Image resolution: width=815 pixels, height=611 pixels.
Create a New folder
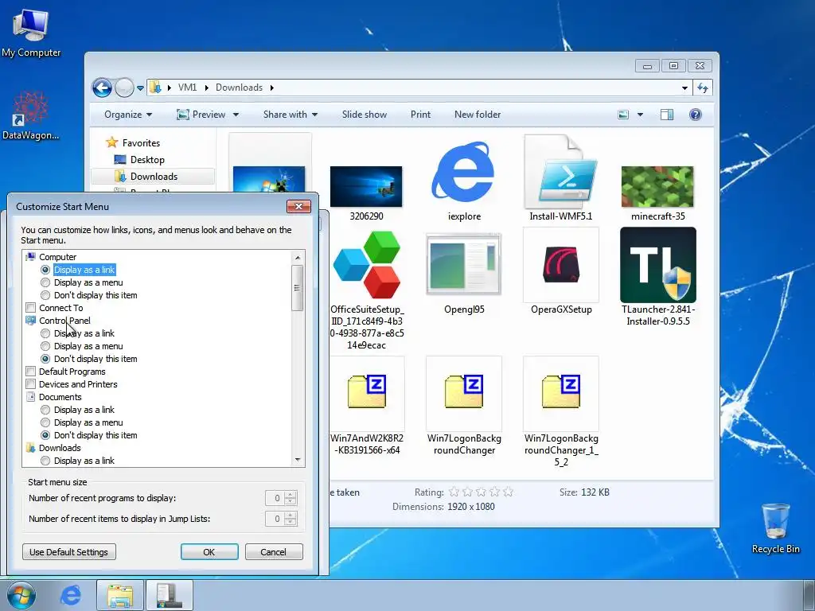(478, 115)
